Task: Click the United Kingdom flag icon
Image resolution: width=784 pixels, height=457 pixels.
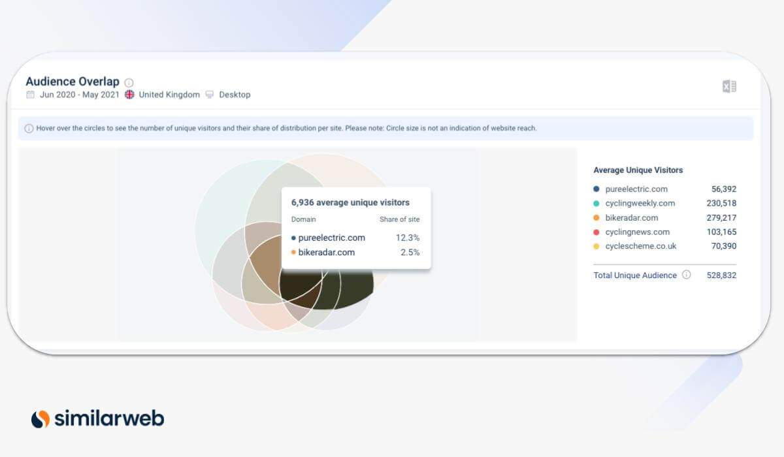Action: [x=130, y=94]
